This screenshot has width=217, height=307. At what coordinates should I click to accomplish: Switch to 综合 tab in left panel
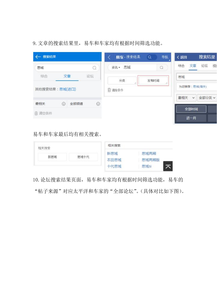tap(44, 76)
